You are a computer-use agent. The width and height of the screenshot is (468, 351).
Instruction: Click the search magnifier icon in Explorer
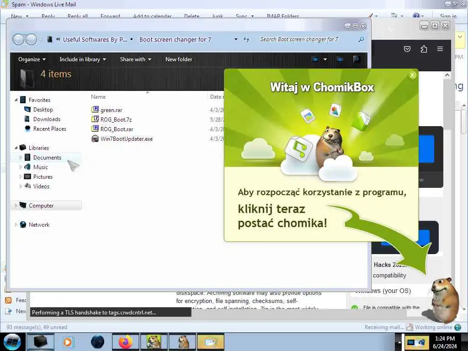(361, 39)
